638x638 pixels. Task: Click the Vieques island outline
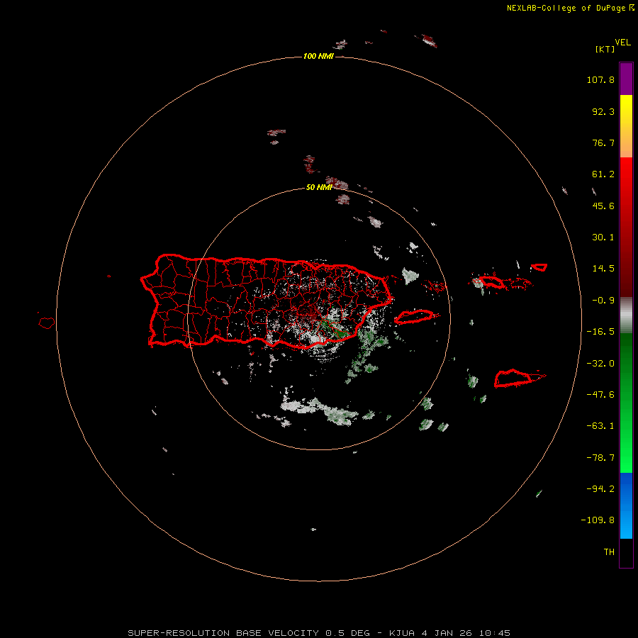pos(415,317)
